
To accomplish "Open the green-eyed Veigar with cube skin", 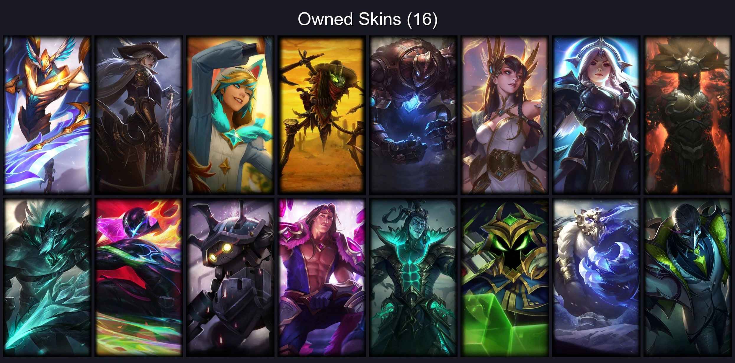I will pyautogui.click(x=505, y=277).
